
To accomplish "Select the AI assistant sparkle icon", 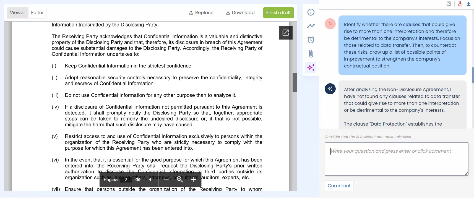I will (x=311, y=67).
